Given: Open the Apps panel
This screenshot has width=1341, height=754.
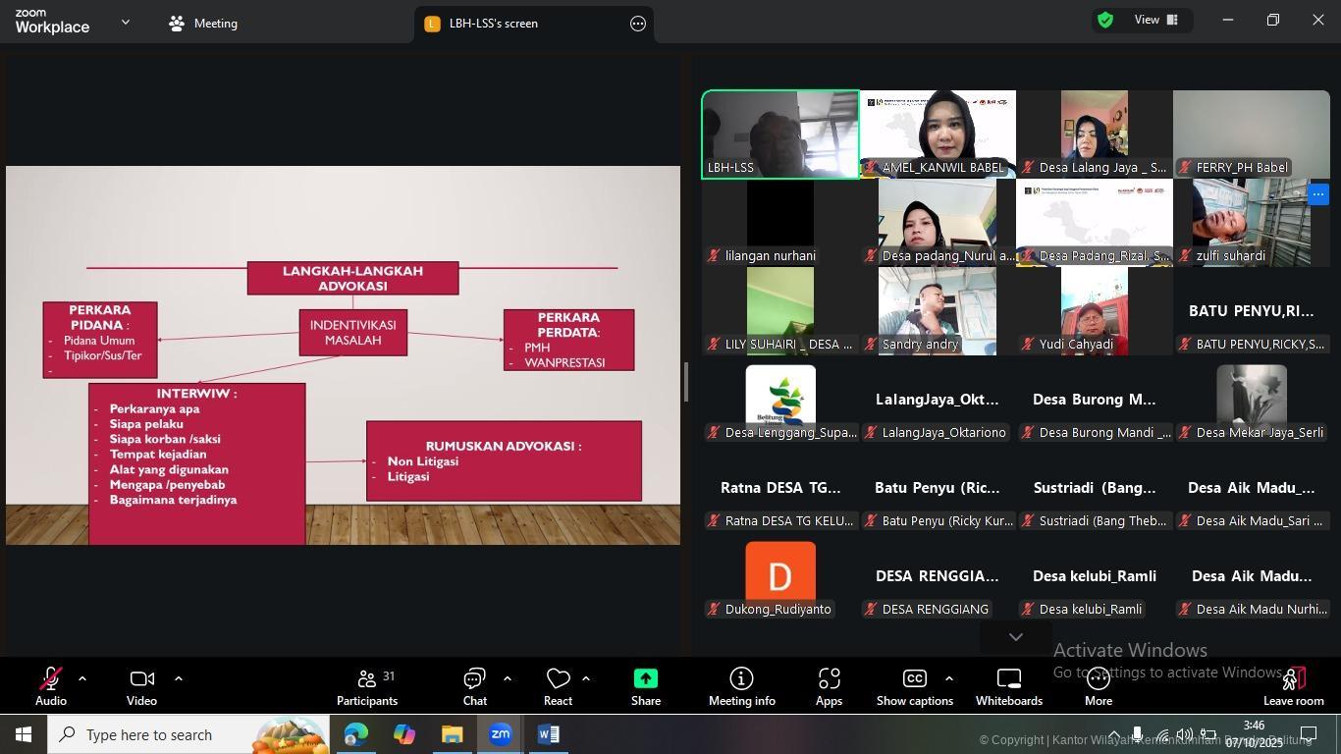Looking at the screenshot, I should coord(829,687).
